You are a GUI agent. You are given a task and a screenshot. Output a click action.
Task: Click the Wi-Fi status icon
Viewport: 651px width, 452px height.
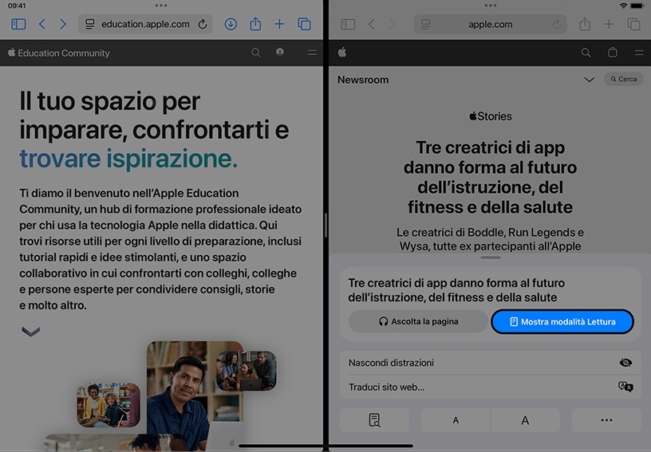(x=623, y=6)
